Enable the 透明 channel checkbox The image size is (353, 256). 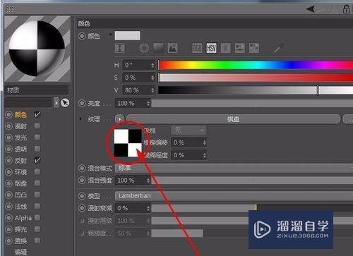pos(37,149)
